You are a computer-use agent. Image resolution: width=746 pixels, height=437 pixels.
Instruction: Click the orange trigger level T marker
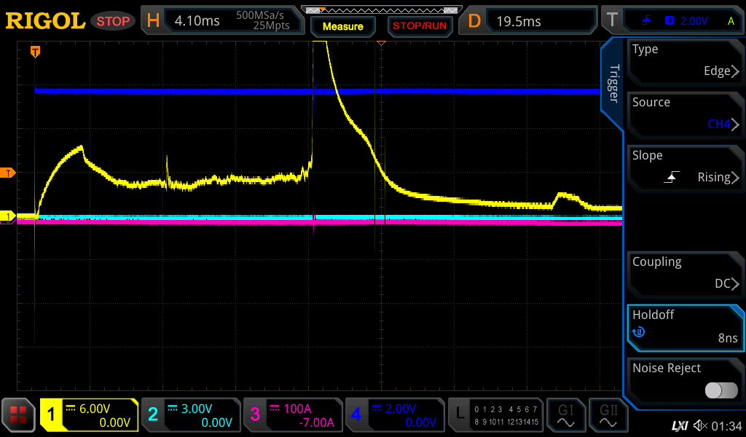coord(8,173)
